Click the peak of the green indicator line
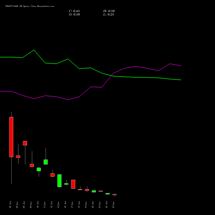This screenshot has height=215, width=215. click(x=34, y=50)
